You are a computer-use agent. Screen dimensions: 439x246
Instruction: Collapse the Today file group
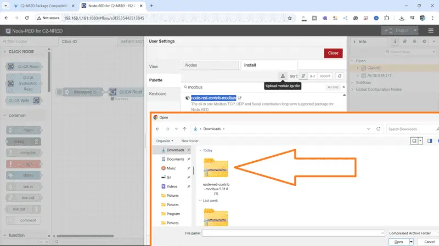[x=200, y=150]
